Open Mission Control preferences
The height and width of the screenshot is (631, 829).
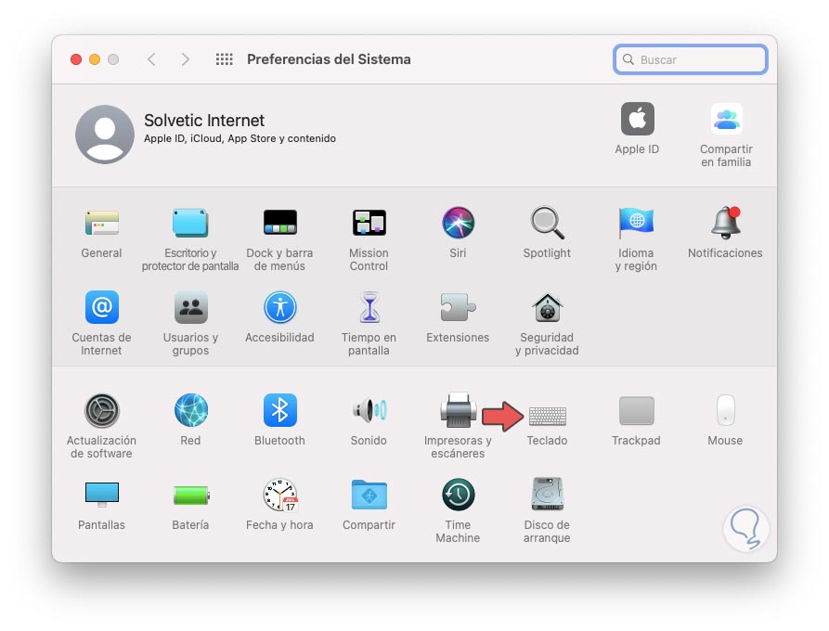[369, 222]
